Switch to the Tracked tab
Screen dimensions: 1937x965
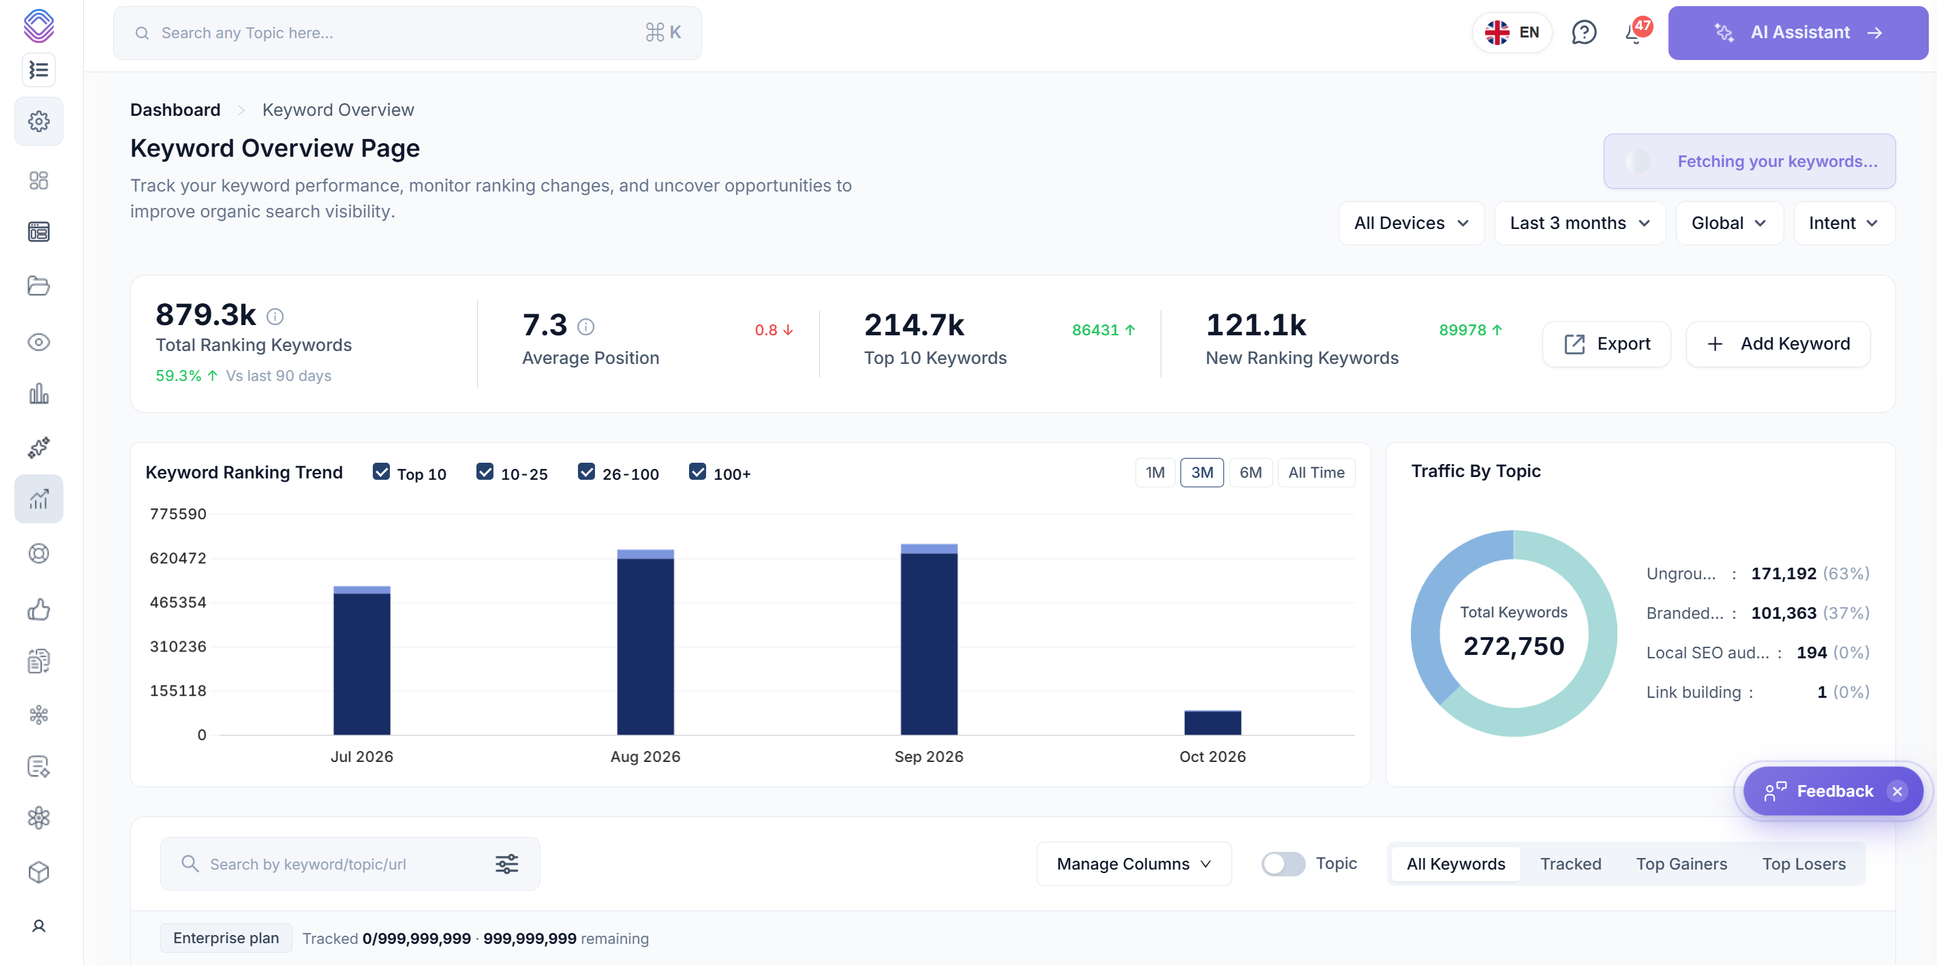coord(1571,863)
